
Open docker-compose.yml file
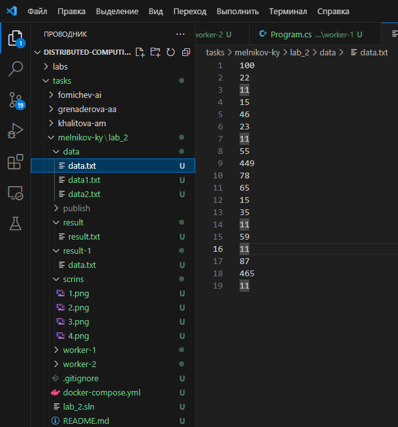point(101,392)
